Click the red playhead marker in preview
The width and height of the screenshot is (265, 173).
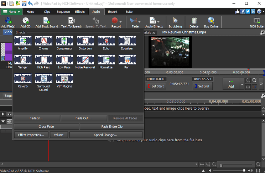[x=249, y=70]
